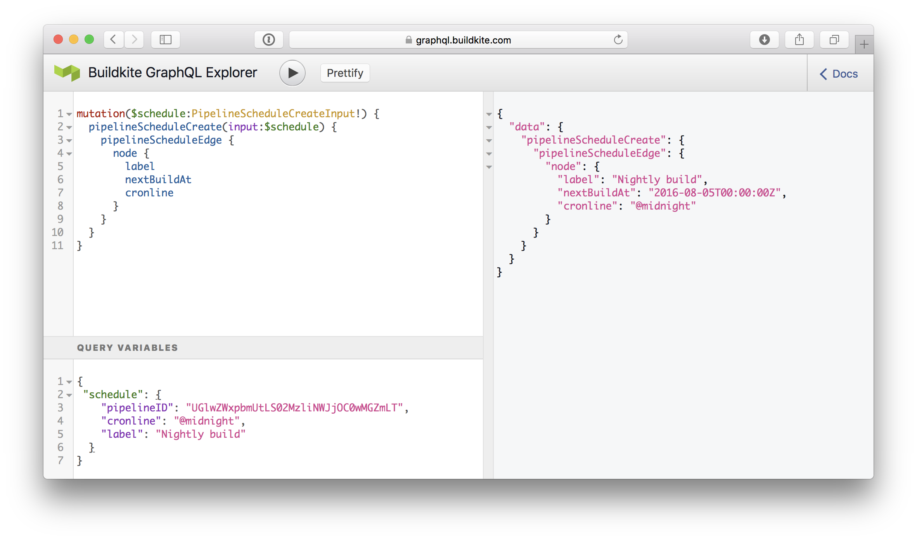Click the cronline field in query
Viewport: 917px width, 541px height.
tap(149, 192)
